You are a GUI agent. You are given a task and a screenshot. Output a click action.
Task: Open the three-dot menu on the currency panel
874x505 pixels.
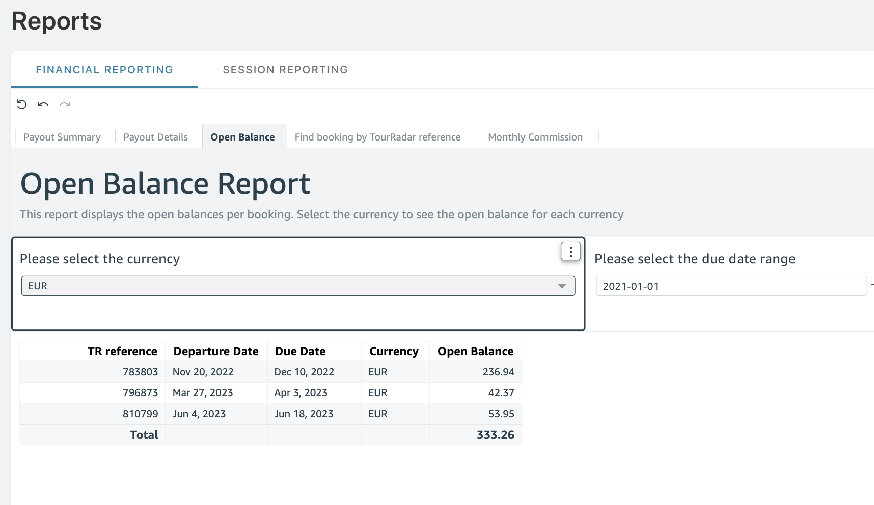coord(570,251)
